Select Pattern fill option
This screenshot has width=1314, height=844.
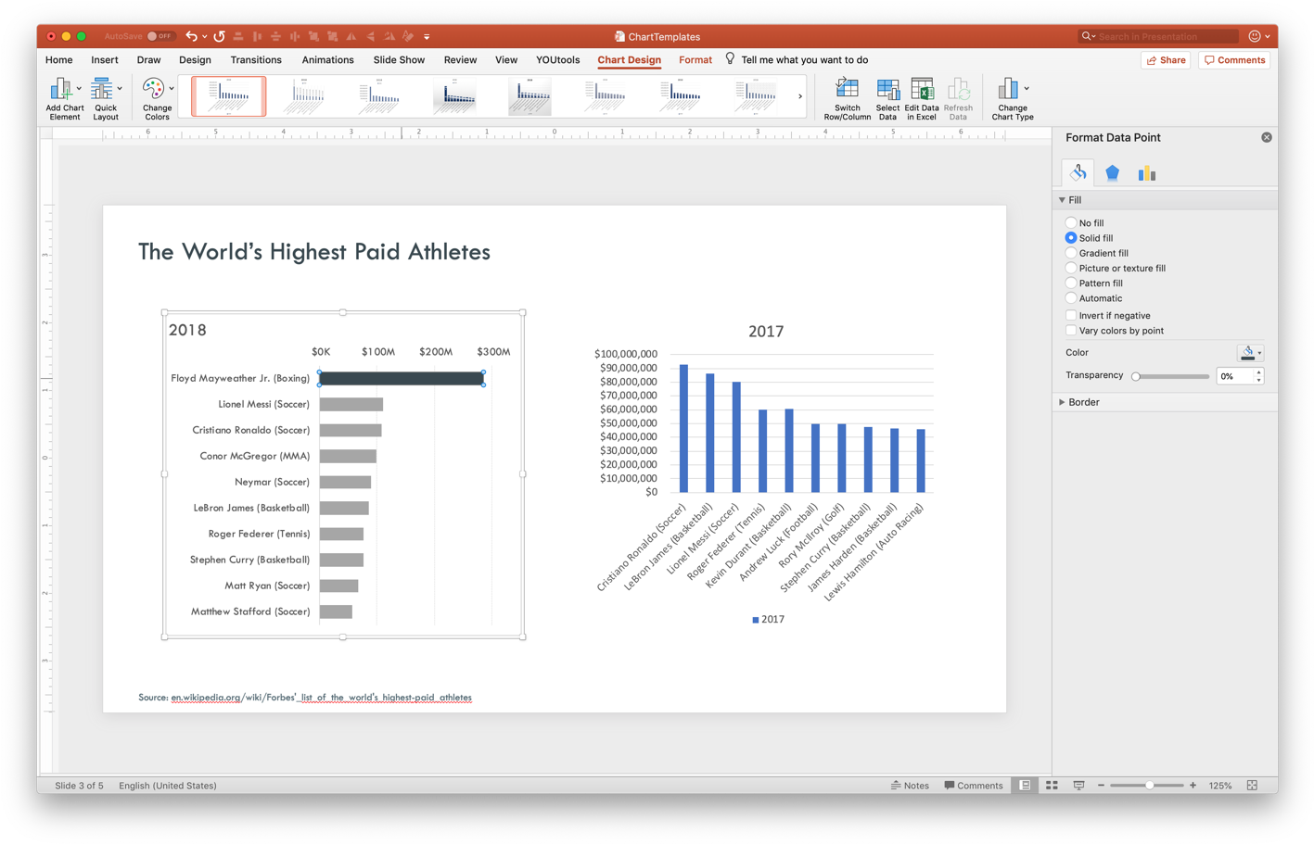pyautogui.click(x=1071, y=283)
